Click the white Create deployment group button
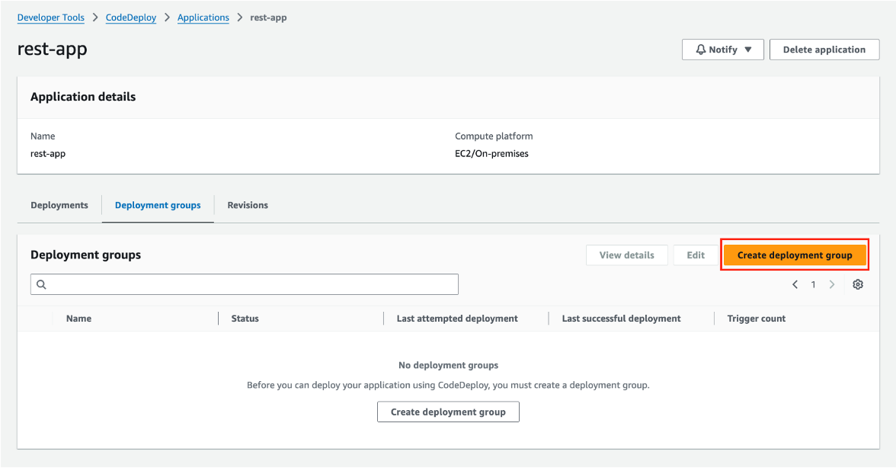896x468 pixels. coord(448,412)
